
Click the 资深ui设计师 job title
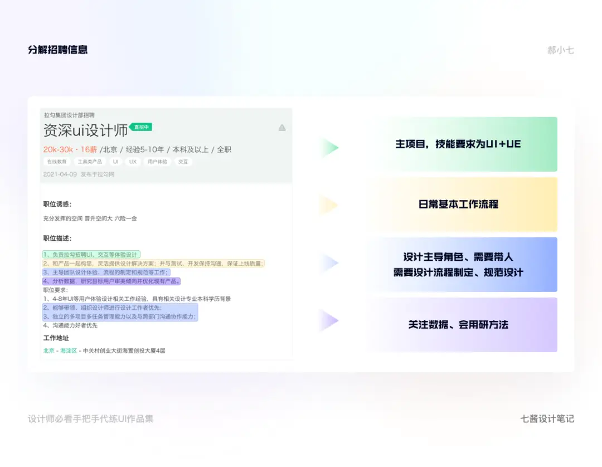click(x=85, y=130)
